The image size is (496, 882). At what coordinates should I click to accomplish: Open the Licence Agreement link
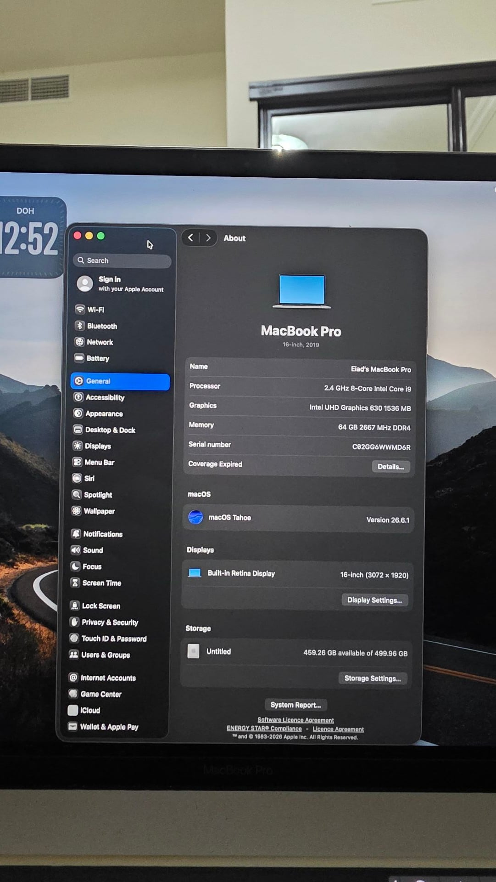click(x=338, y=729)
